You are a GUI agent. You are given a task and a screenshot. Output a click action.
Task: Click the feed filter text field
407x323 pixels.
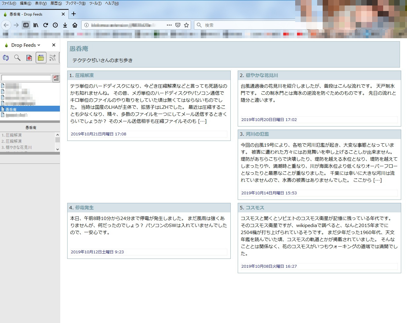(x=26, y=78)
